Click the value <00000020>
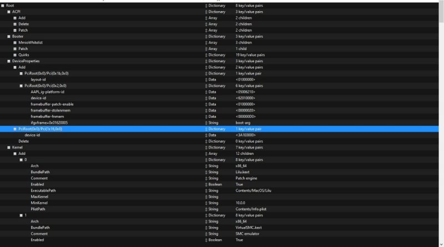This screenshot has height=247, width=444. (x=245, y=110)
